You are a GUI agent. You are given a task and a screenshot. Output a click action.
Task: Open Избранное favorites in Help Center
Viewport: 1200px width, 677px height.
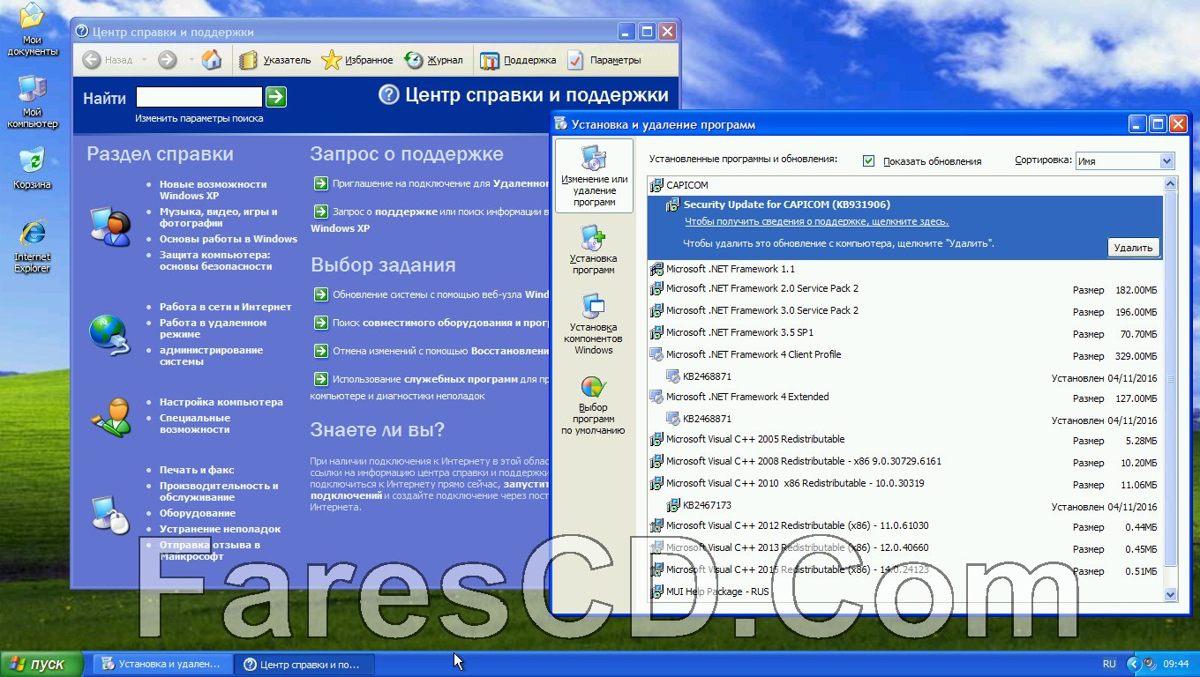tap(357, 60)
